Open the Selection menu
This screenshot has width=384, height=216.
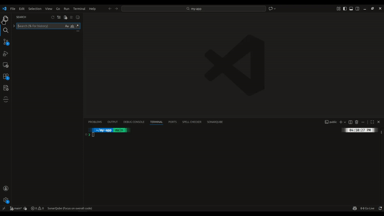(35, 9)
